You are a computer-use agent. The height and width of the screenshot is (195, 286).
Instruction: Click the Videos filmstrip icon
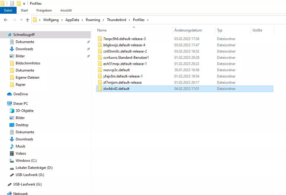click(x=12, y=153)
